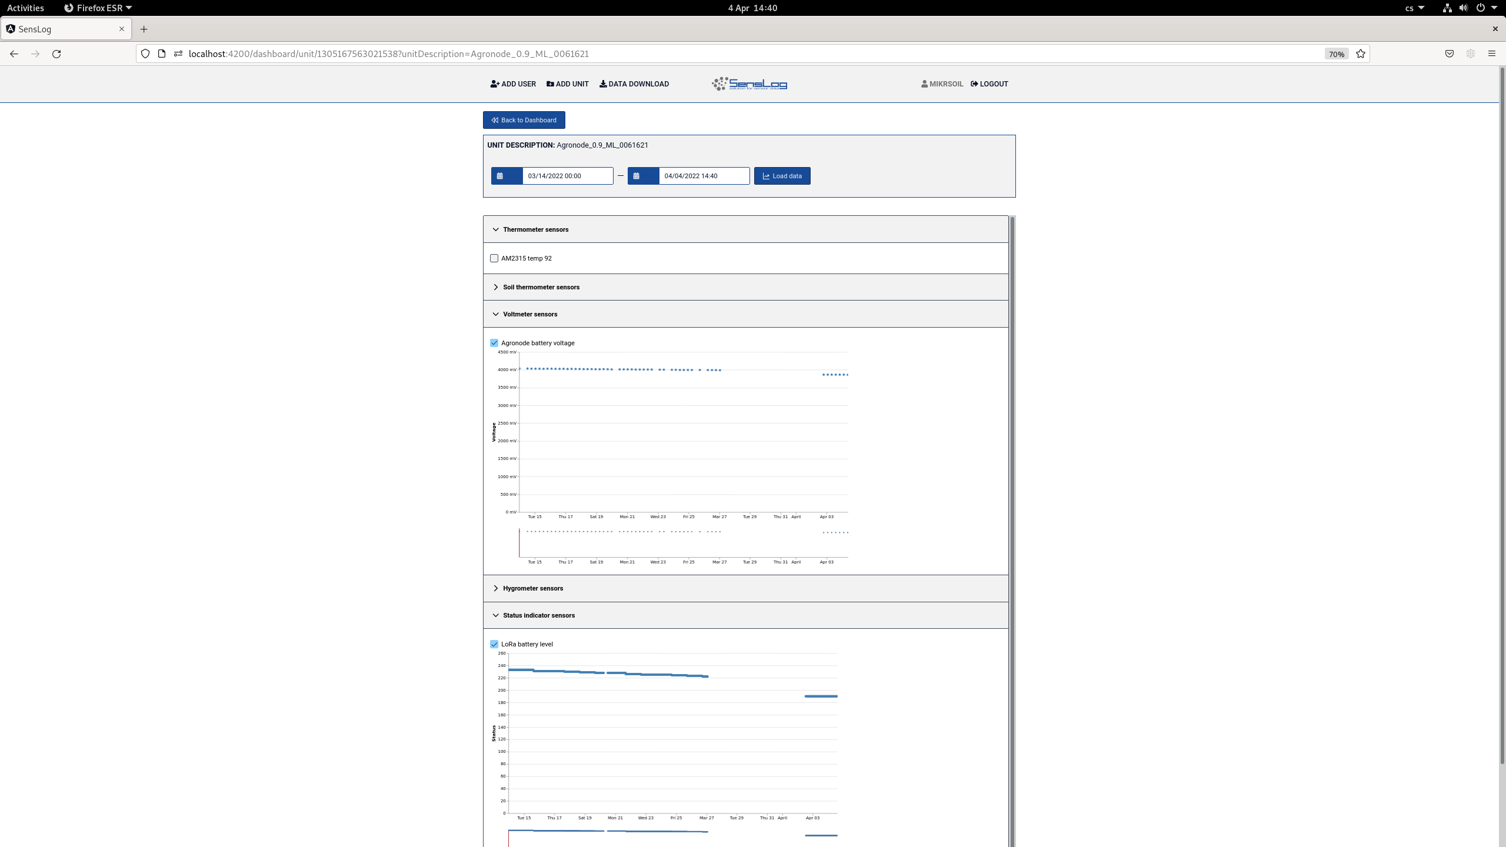Uncheck Agronode battery voltage sensor
This screenshot has height=847, width=1506.
[494, 343]
